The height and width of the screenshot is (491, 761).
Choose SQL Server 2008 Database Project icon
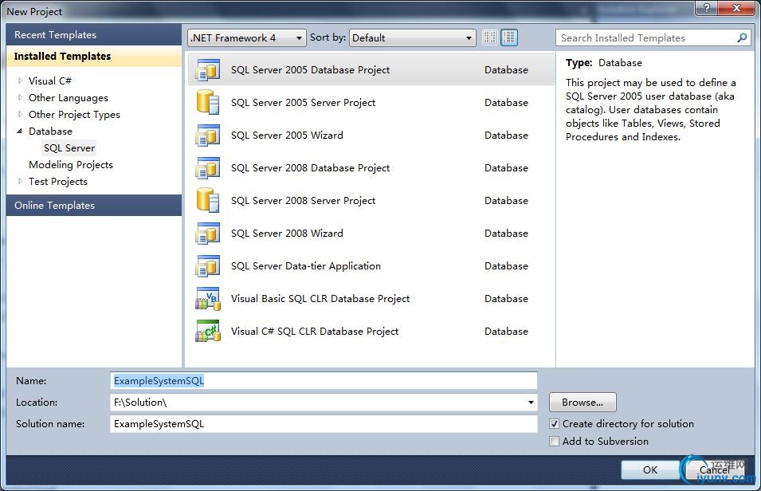(x=208, y=168)
